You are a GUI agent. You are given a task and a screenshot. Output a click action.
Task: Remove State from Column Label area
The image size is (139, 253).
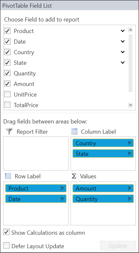point(129,154)
